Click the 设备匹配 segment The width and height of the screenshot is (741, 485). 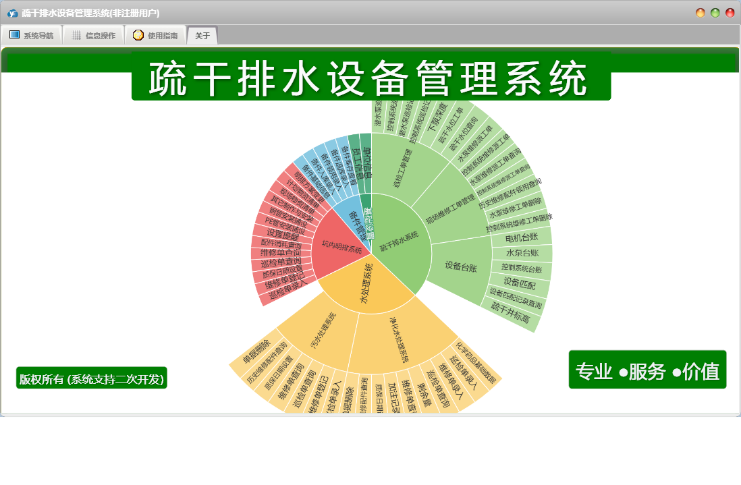[519, 284]
